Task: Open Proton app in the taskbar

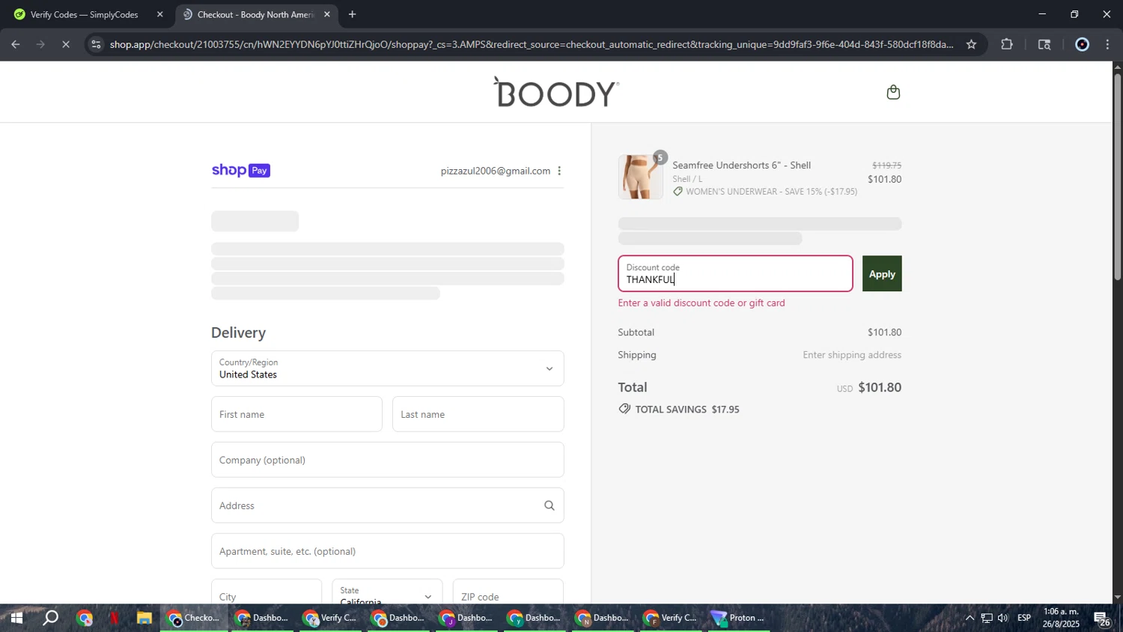Action: coord(739,619)
